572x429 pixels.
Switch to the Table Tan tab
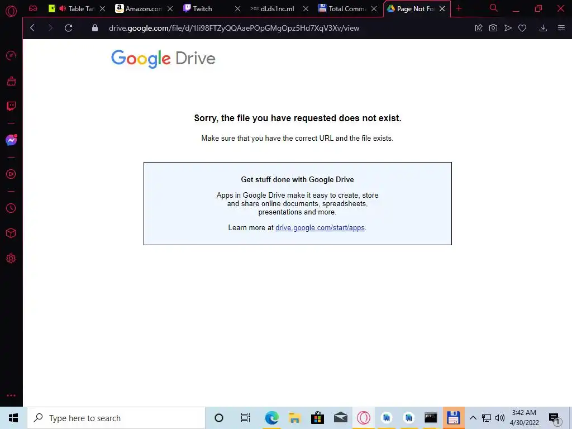77,9
